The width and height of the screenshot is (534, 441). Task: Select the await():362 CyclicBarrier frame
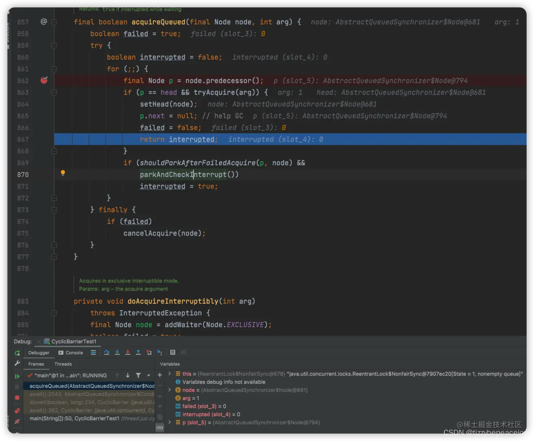[89, 410]
